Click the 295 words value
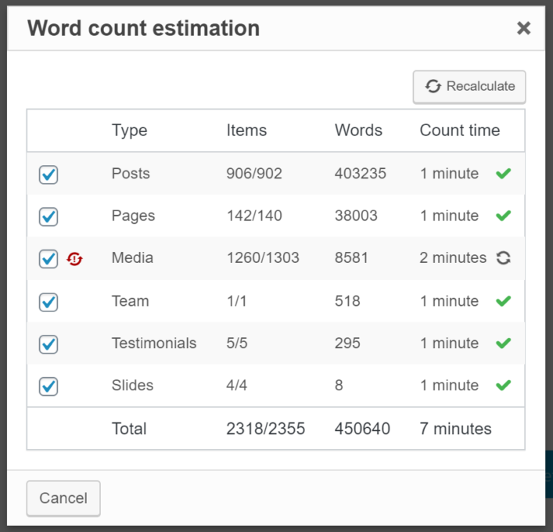This screenshot has width=553, height=532. pyautogui.click(x=347, y=343)
